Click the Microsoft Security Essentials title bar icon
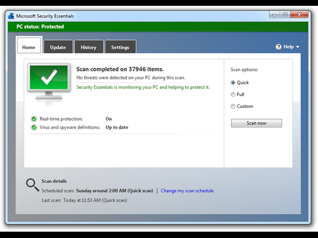The height and width of the screenshot is (238, 318). pos(11,16)
